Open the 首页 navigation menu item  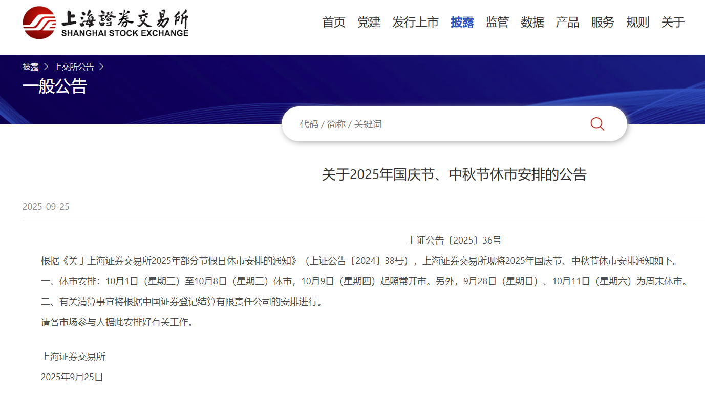334,23
